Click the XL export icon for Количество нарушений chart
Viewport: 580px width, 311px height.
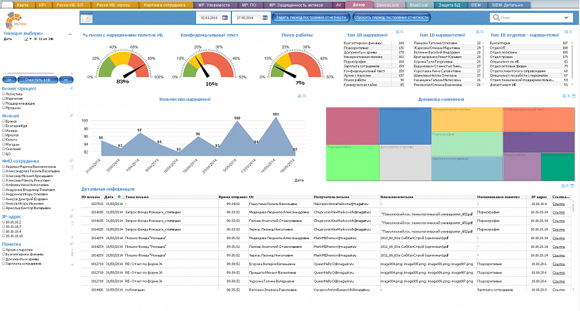coord(304,96)
